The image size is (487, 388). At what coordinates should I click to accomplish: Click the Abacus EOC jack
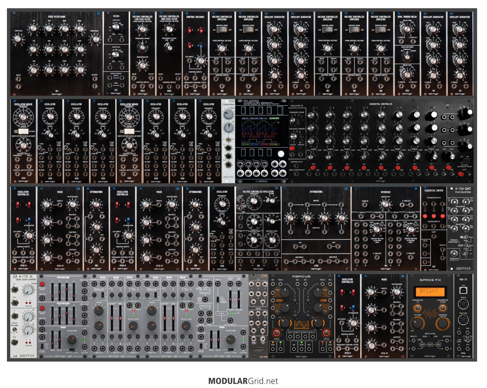point(330,349)
